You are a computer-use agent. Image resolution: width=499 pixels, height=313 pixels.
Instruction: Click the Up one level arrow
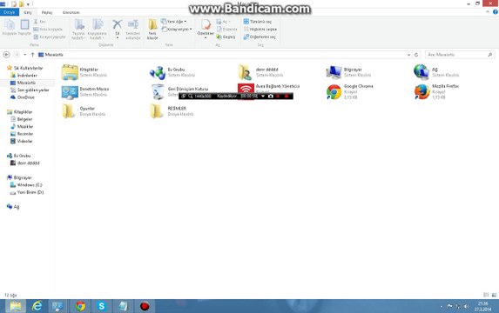[x=32, y=55]
